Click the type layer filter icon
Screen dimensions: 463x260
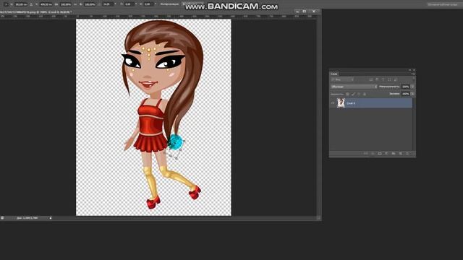click(x=383, y=79)
